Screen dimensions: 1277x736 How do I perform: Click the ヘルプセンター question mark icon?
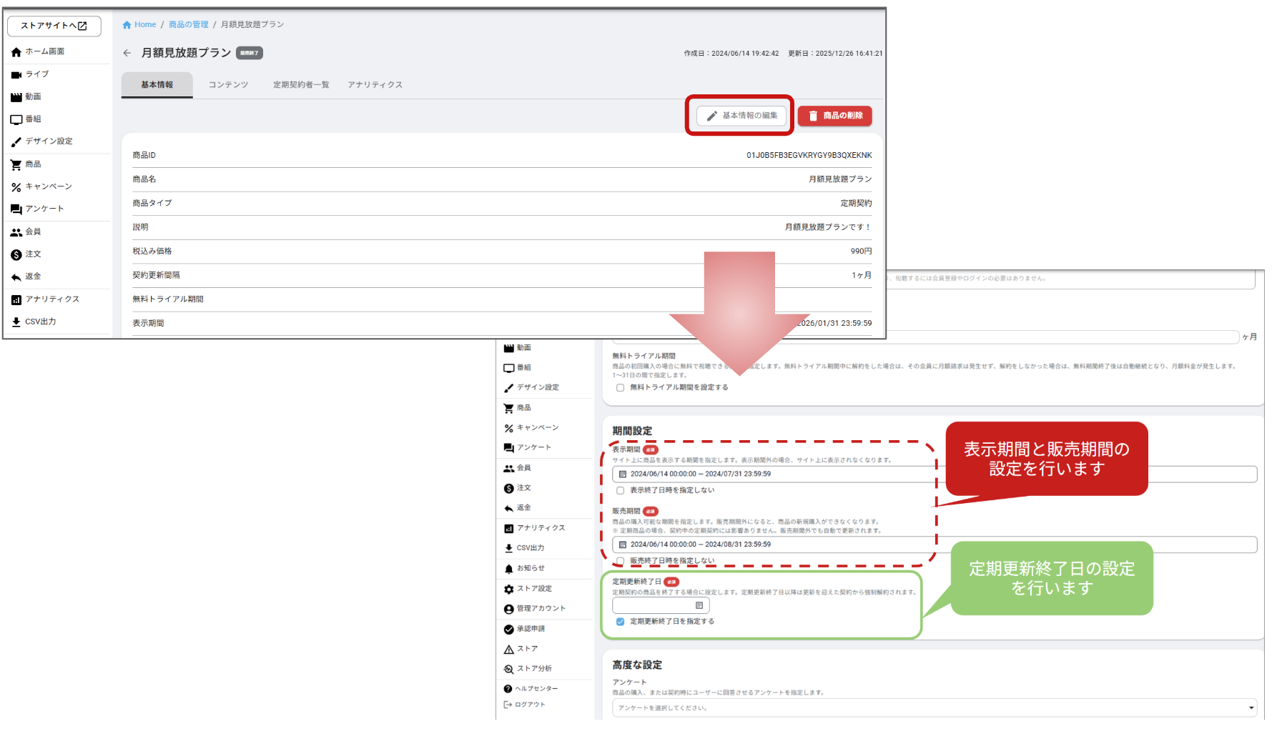(508, 689)
